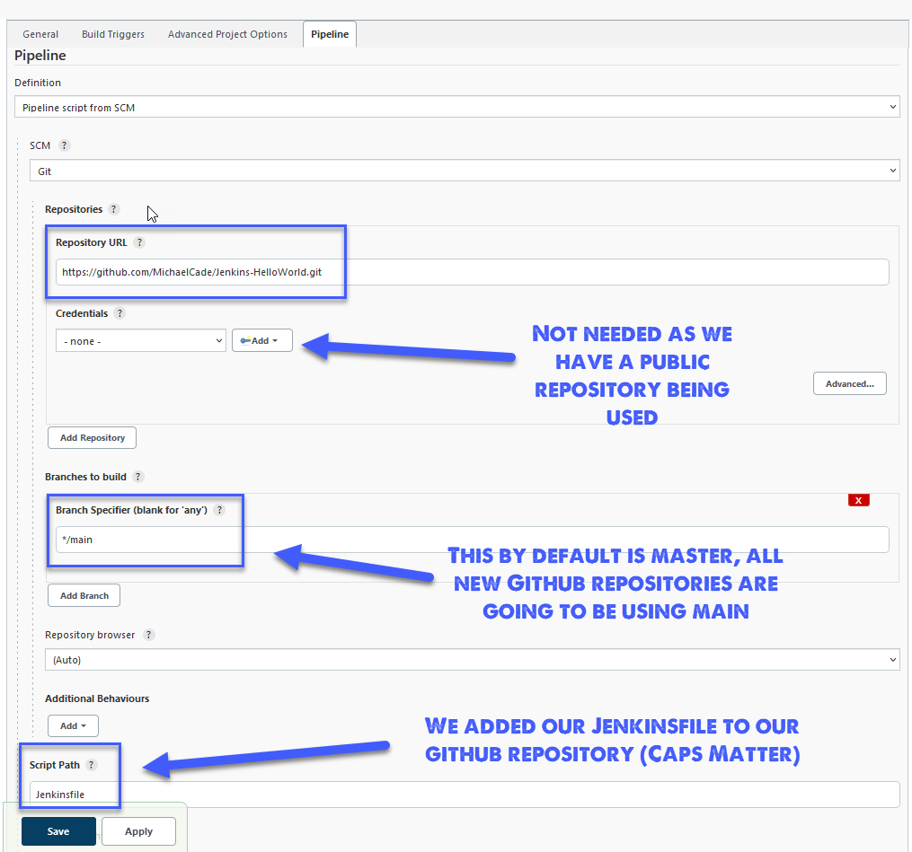The height and width of the screenshot is (852, 912).
Task: Show help for Credentials field
Action: point(120,313)
